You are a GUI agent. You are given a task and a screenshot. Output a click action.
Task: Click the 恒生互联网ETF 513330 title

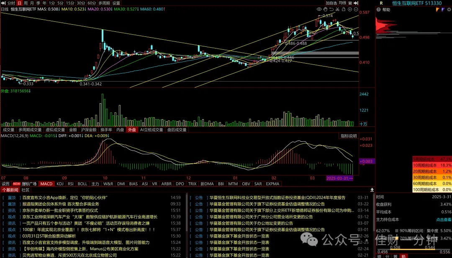pos(417,3)
